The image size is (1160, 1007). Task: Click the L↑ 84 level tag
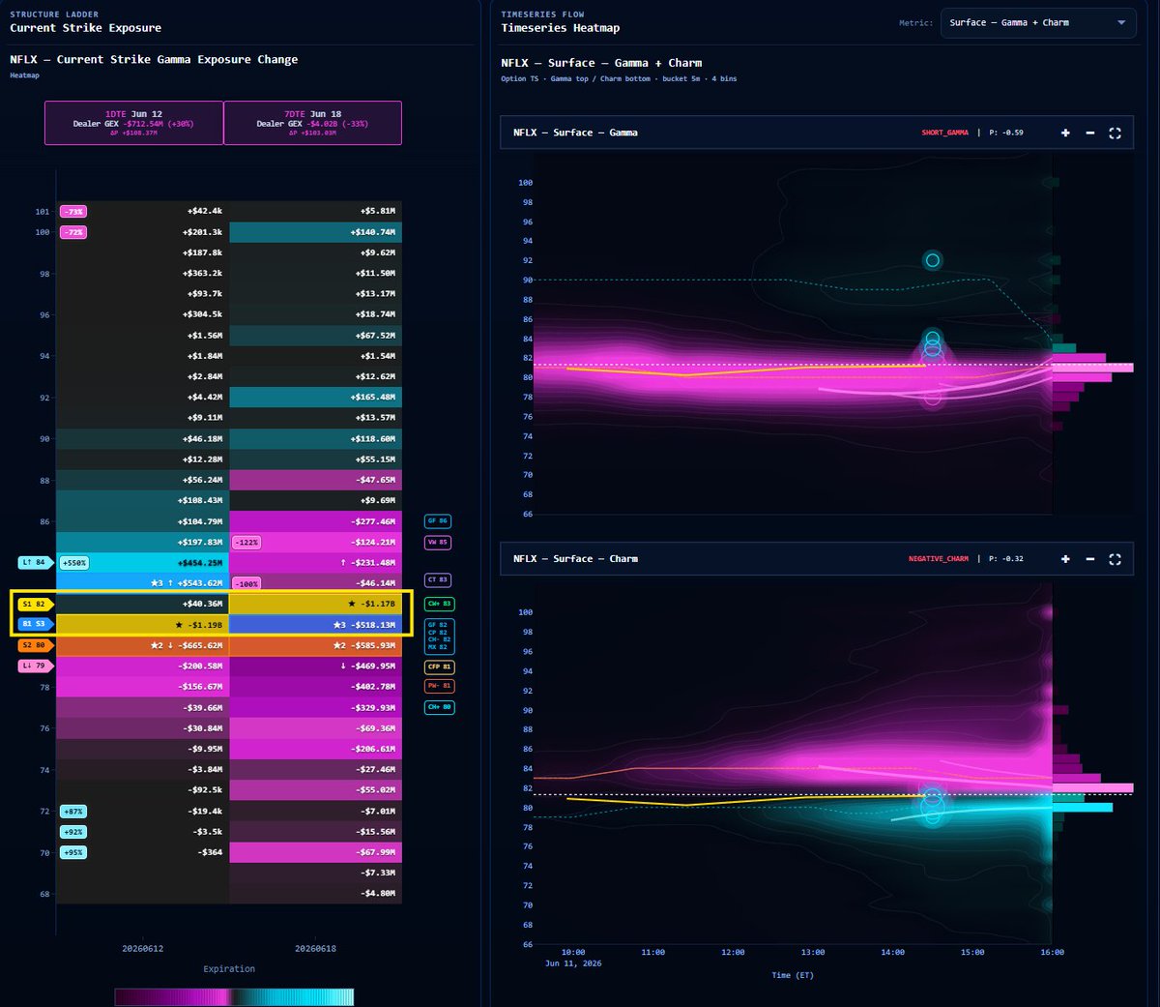[x=35, y=562]
